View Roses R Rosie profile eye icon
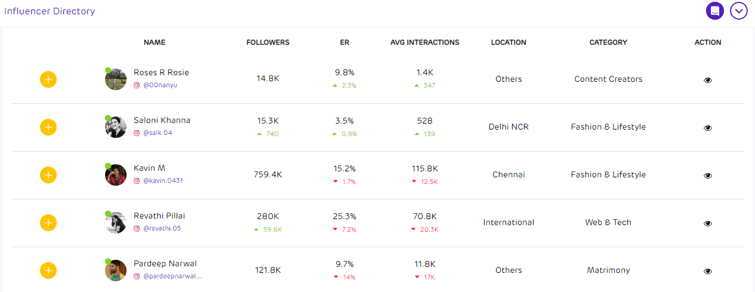Viewport: 755px width, 292px height. tap(708, 80)
